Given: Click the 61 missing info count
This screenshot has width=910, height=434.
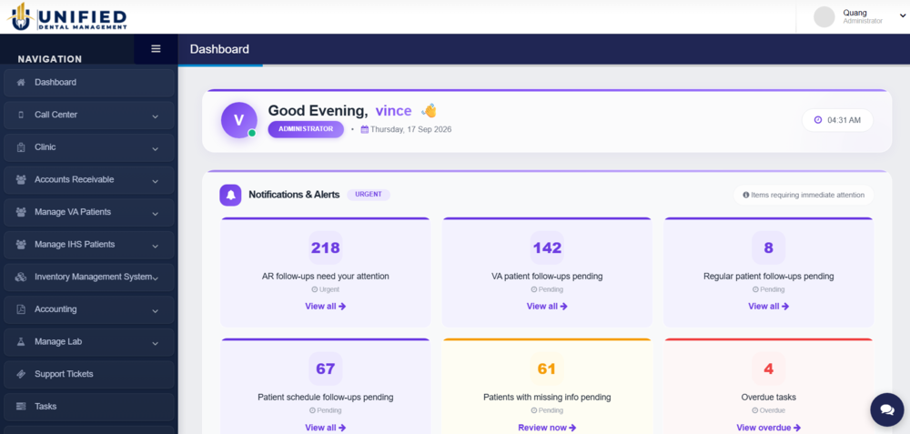Looking at the screenshot, I should point(547,369).
